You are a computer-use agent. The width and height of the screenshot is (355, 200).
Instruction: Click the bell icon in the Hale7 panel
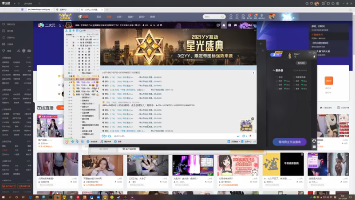pyautogui.click(x=314, y=56)
